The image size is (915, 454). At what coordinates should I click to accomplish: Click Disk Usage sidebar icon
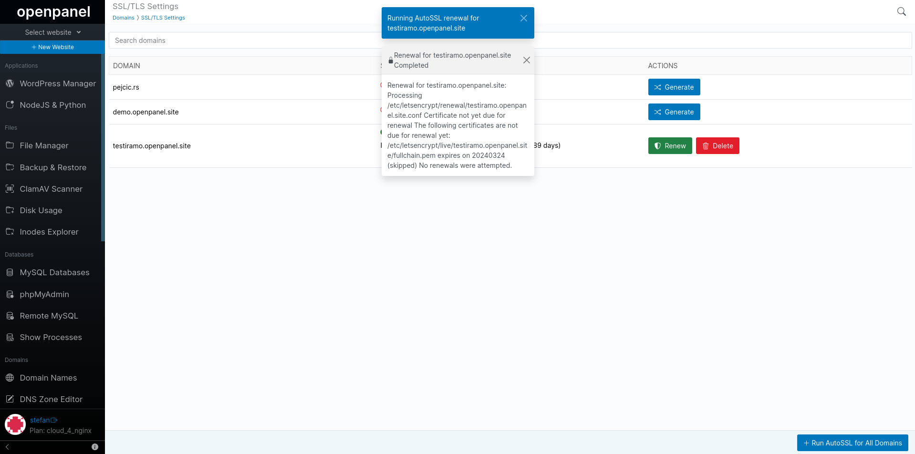click(x=10, y=210)
